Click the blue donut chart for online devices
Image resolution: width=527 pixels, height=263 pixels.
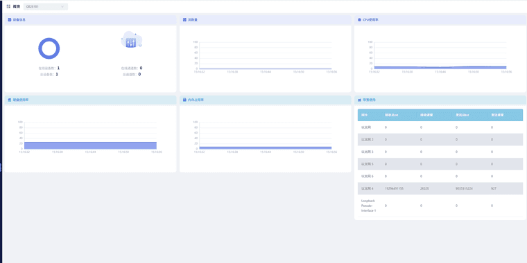[x=49, y=48]
